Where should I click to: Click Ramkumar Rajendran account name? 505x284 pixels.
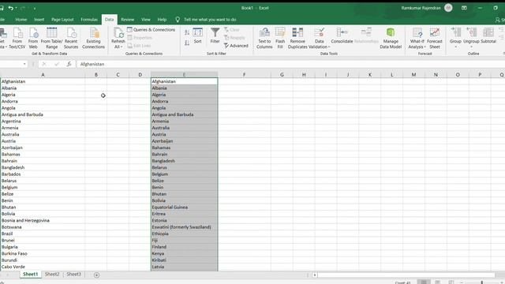click(421, 8)
